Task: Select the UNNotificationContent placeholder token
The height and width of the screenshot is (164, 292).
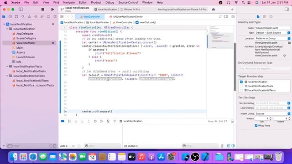Action: click(x=105, y=79)
